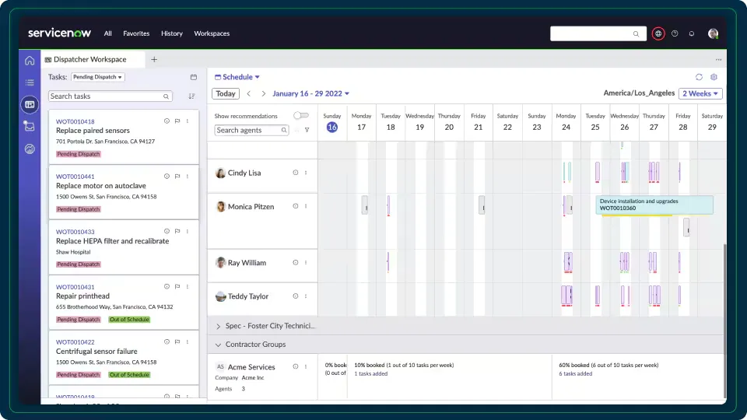Open the Workspaces menu
The height and width of the screenshot is (420, 747).
(212, 33)
